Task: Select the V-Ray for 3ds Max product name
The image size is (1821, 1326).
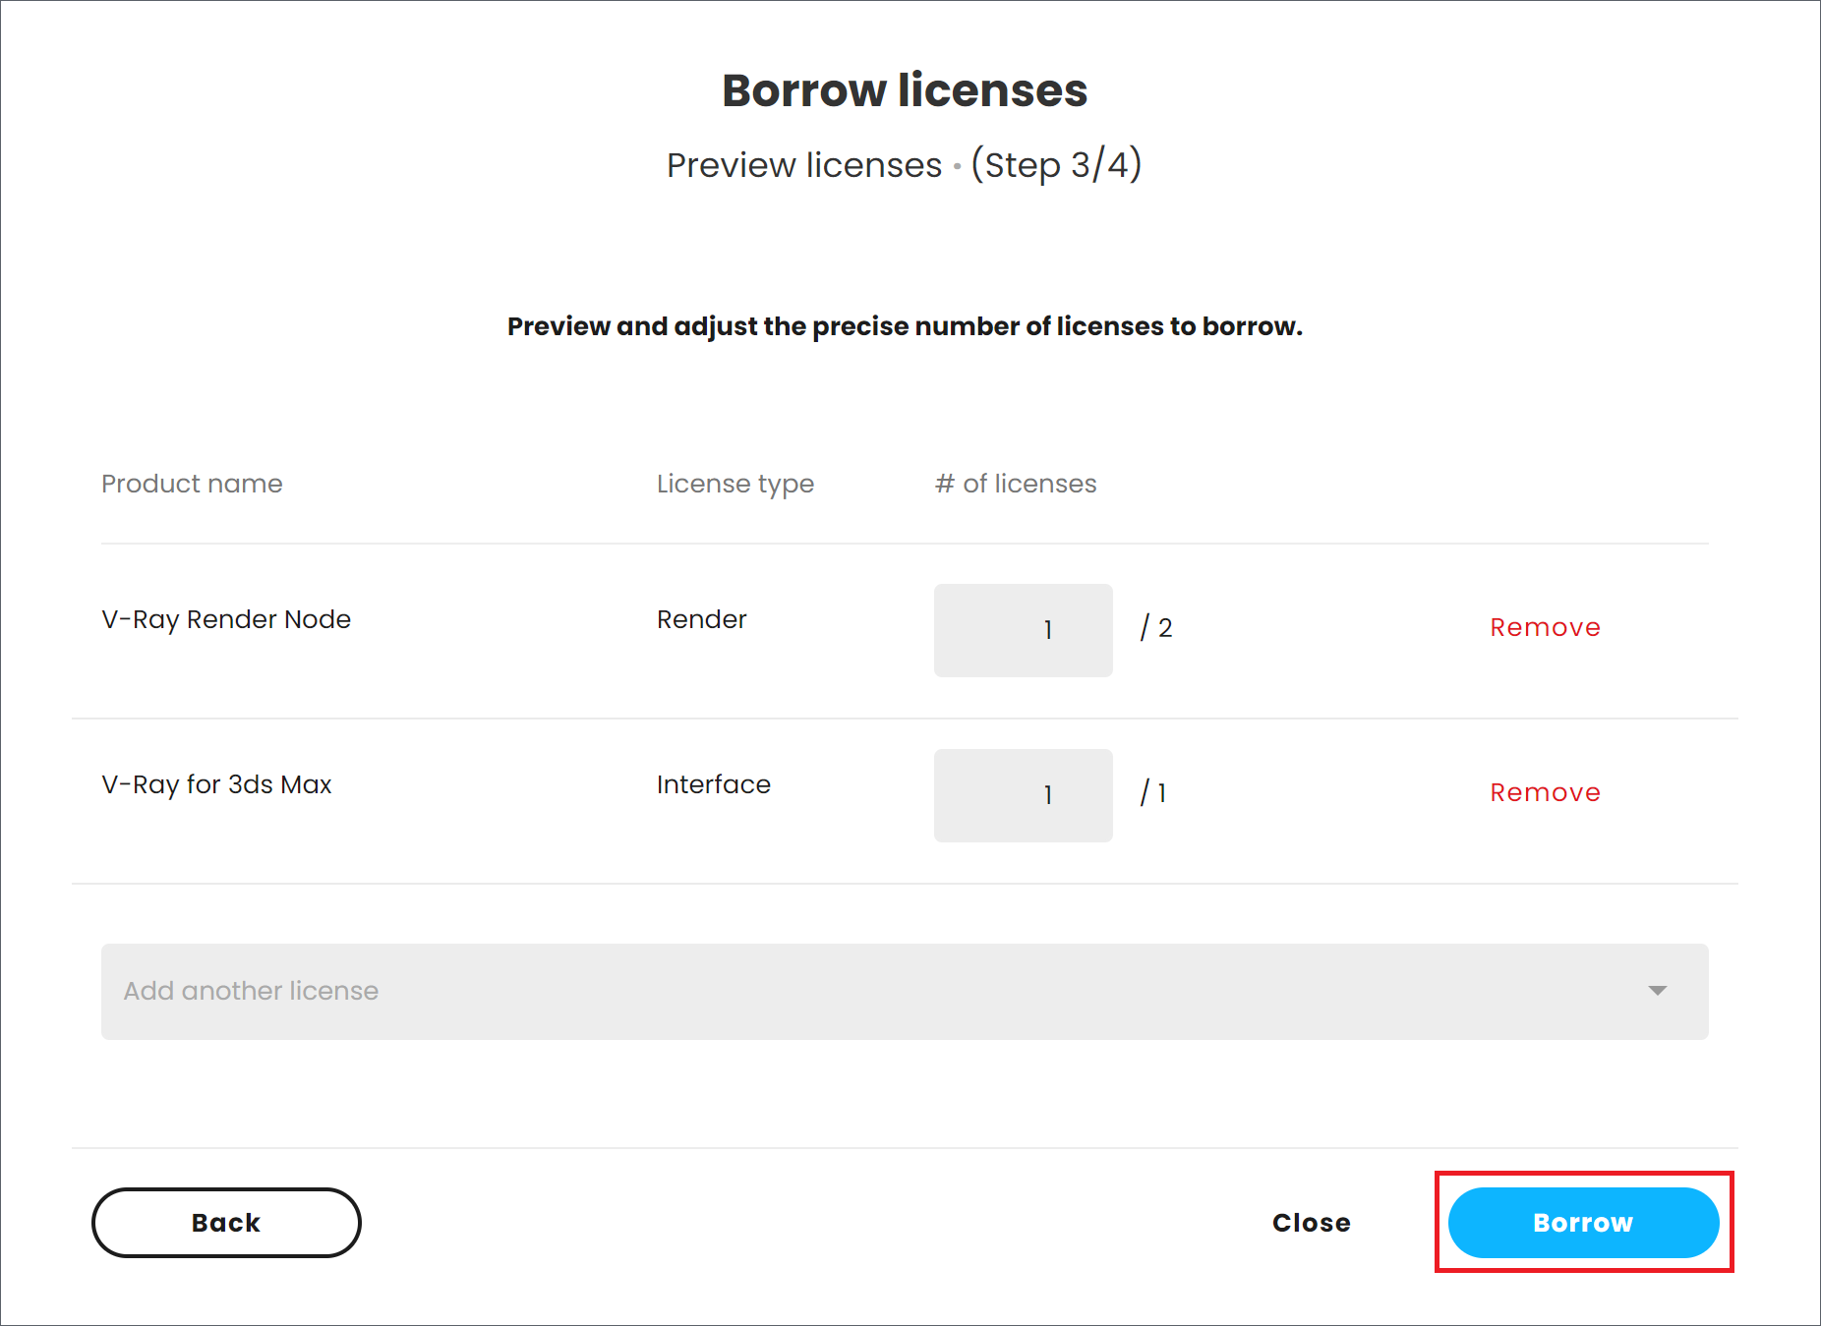Action: (216, 784)
